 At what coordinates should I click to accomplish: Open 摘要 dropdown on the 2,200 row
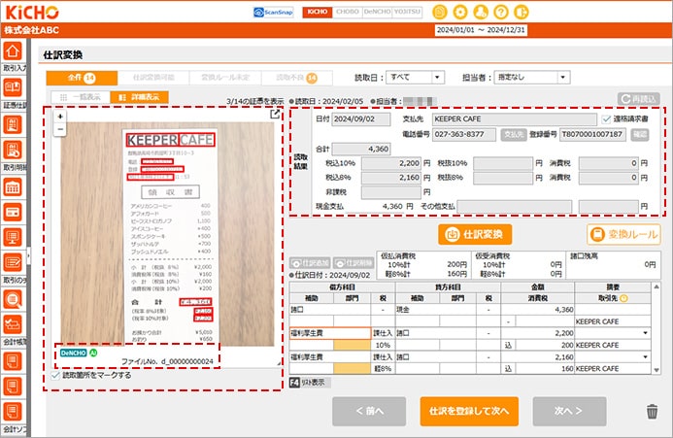[645, 333]
